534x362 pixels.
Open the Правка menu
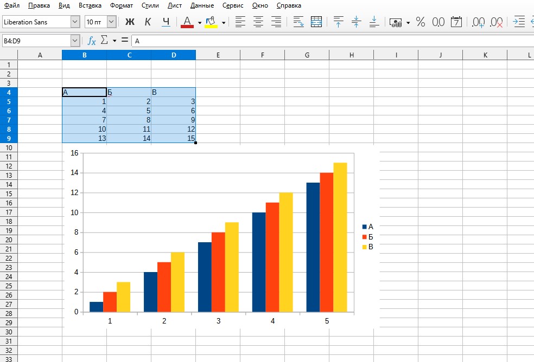39,5
